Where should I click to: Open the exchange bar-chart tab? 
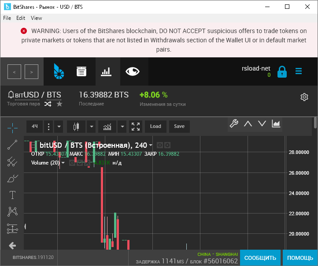point(106,71)
